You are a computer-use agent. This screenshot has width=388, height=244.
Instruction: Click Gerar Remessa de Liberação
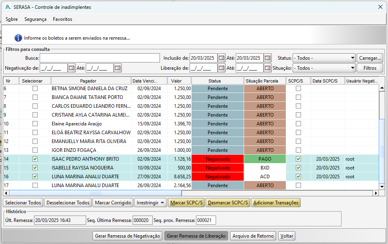coord(196,236)
